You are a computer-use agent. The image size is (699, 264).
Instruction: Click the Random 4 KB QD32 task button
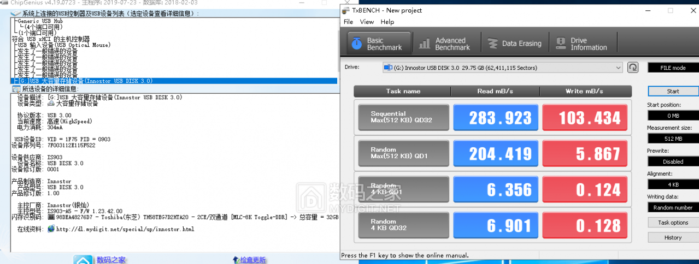point(403,225)
